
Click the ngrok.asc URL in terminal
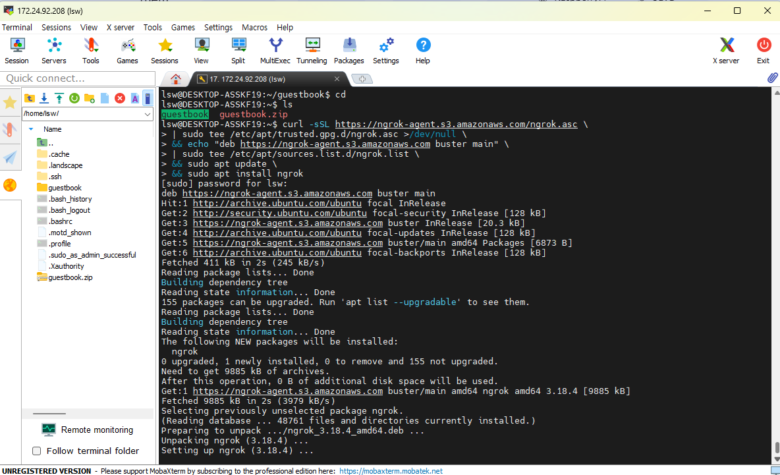[456, 125]
